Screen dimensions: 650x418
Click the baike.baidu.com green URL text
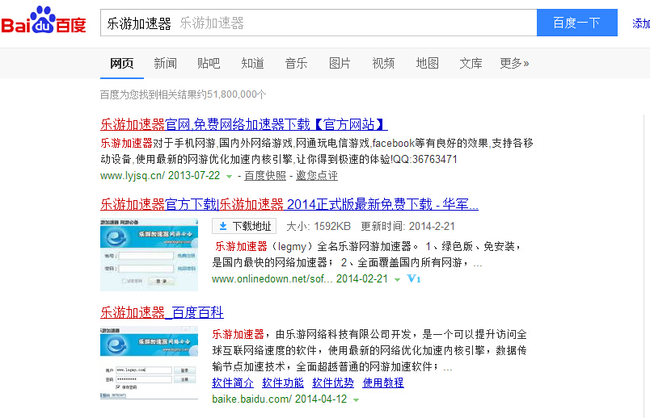(251, 399)
